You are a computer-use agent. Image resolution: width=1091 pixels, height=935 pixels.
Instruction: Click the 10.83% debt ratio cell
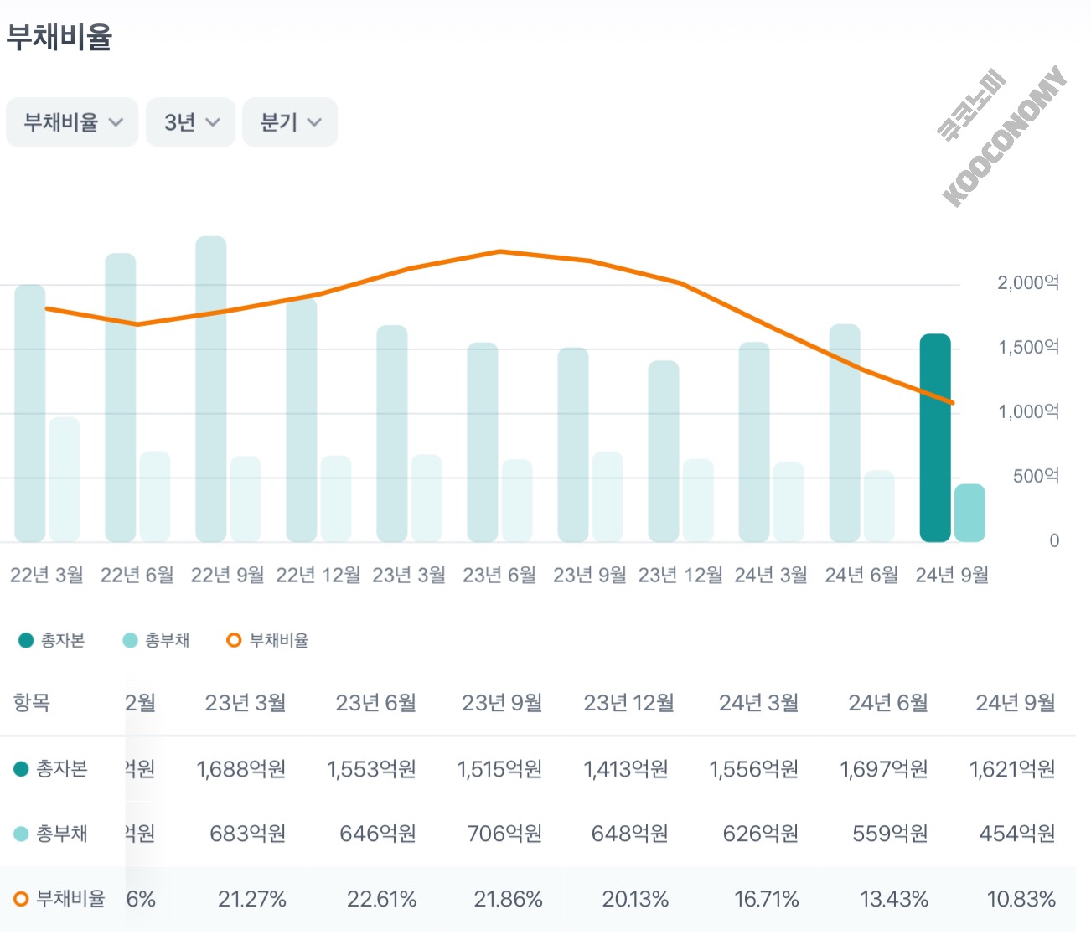tap(1021, 899)
